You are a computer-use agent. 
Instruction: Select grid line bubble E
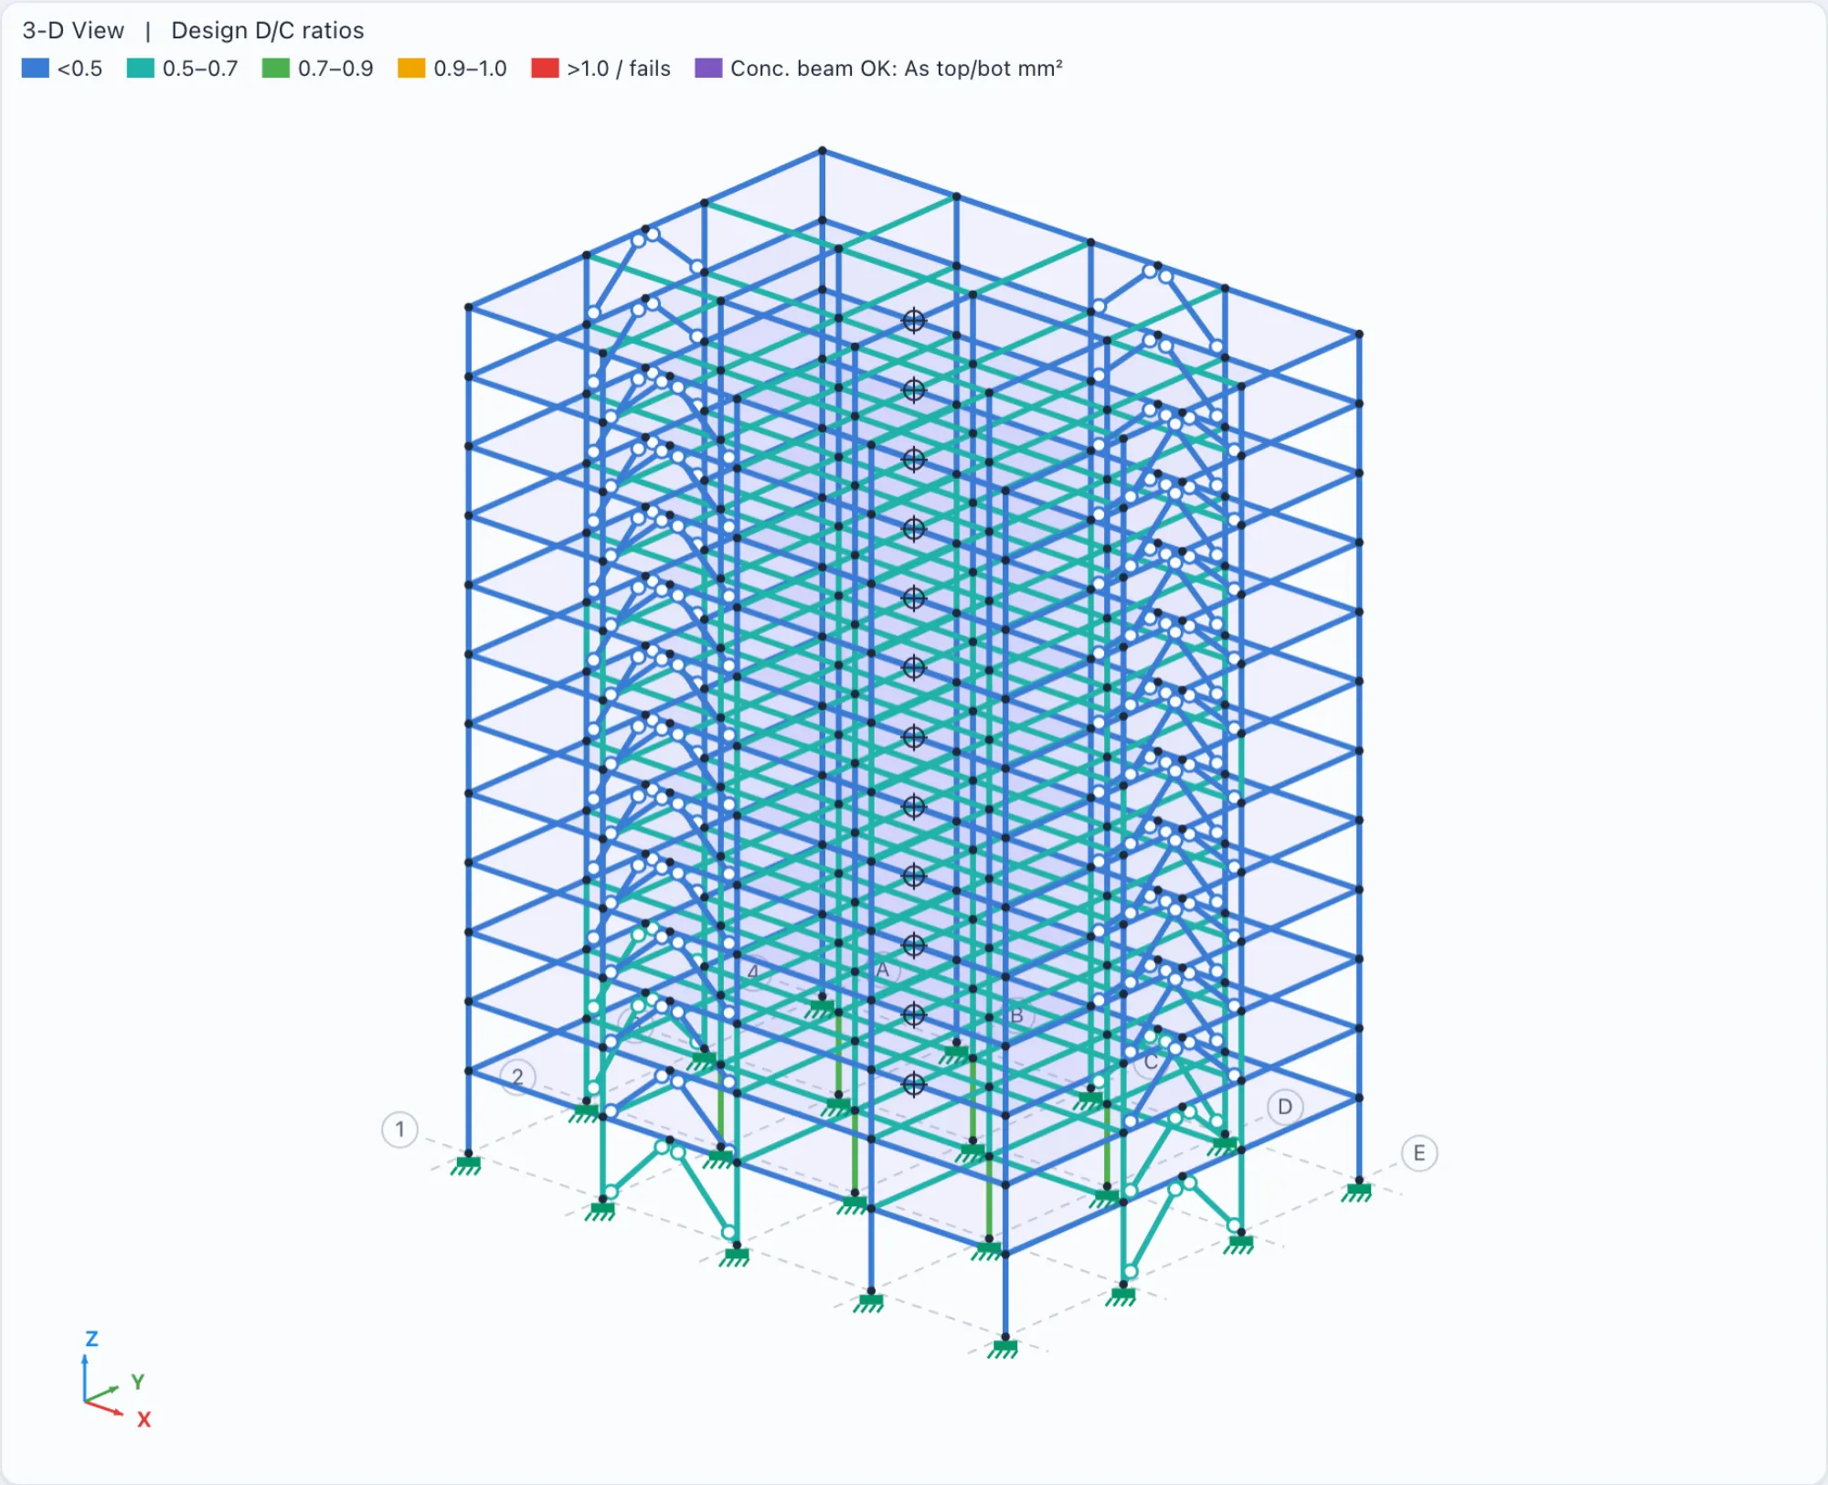point(1419,1153)
